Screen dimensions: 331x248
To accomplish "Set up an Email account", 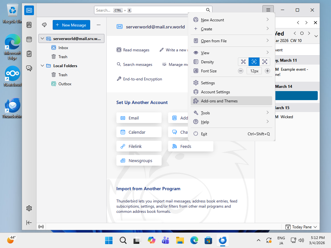I will point(139,118).
